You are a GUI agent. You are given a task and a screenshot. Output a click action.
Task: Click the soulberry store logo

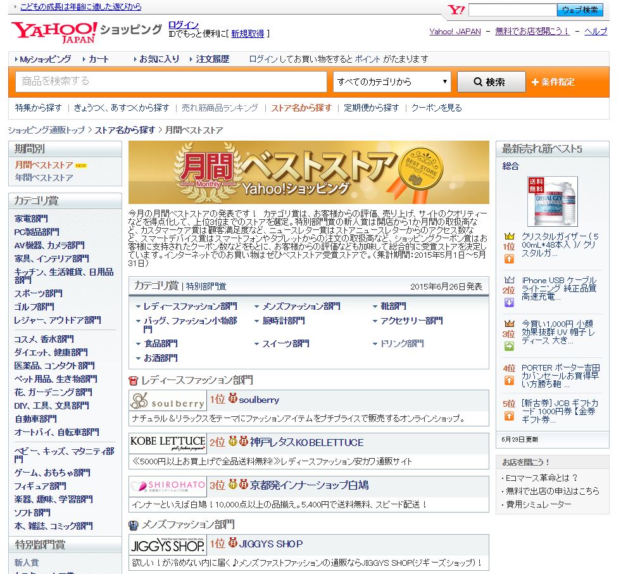[168, 400]
